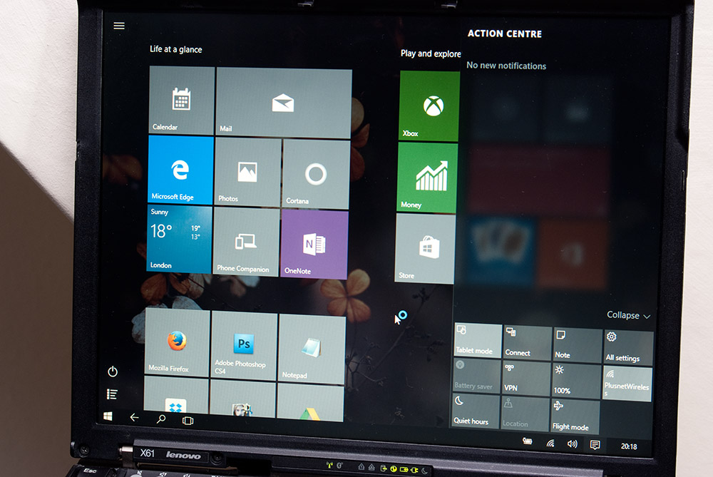Toggle Tablet mode quick action
Screen dimensions: 713x477
pyautogui.click(x=478, y=341)
